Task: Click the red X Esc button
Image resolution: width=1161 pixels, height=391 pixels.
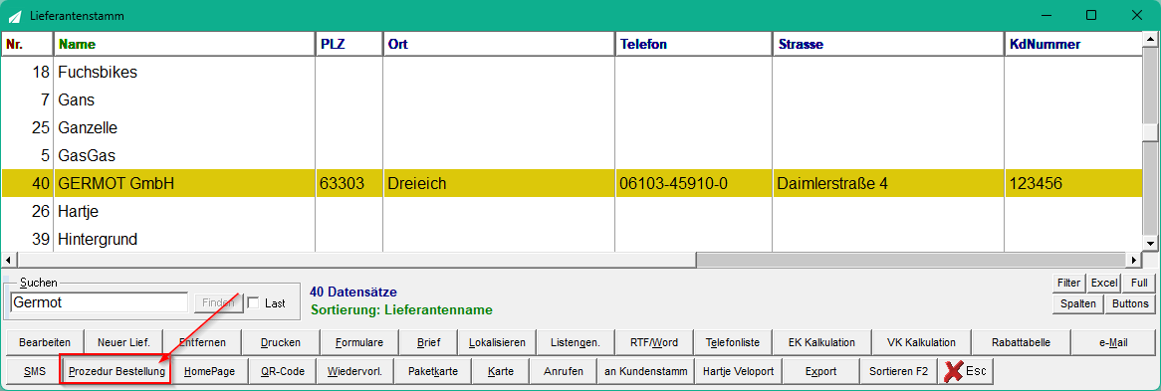Action: point(966,371)
